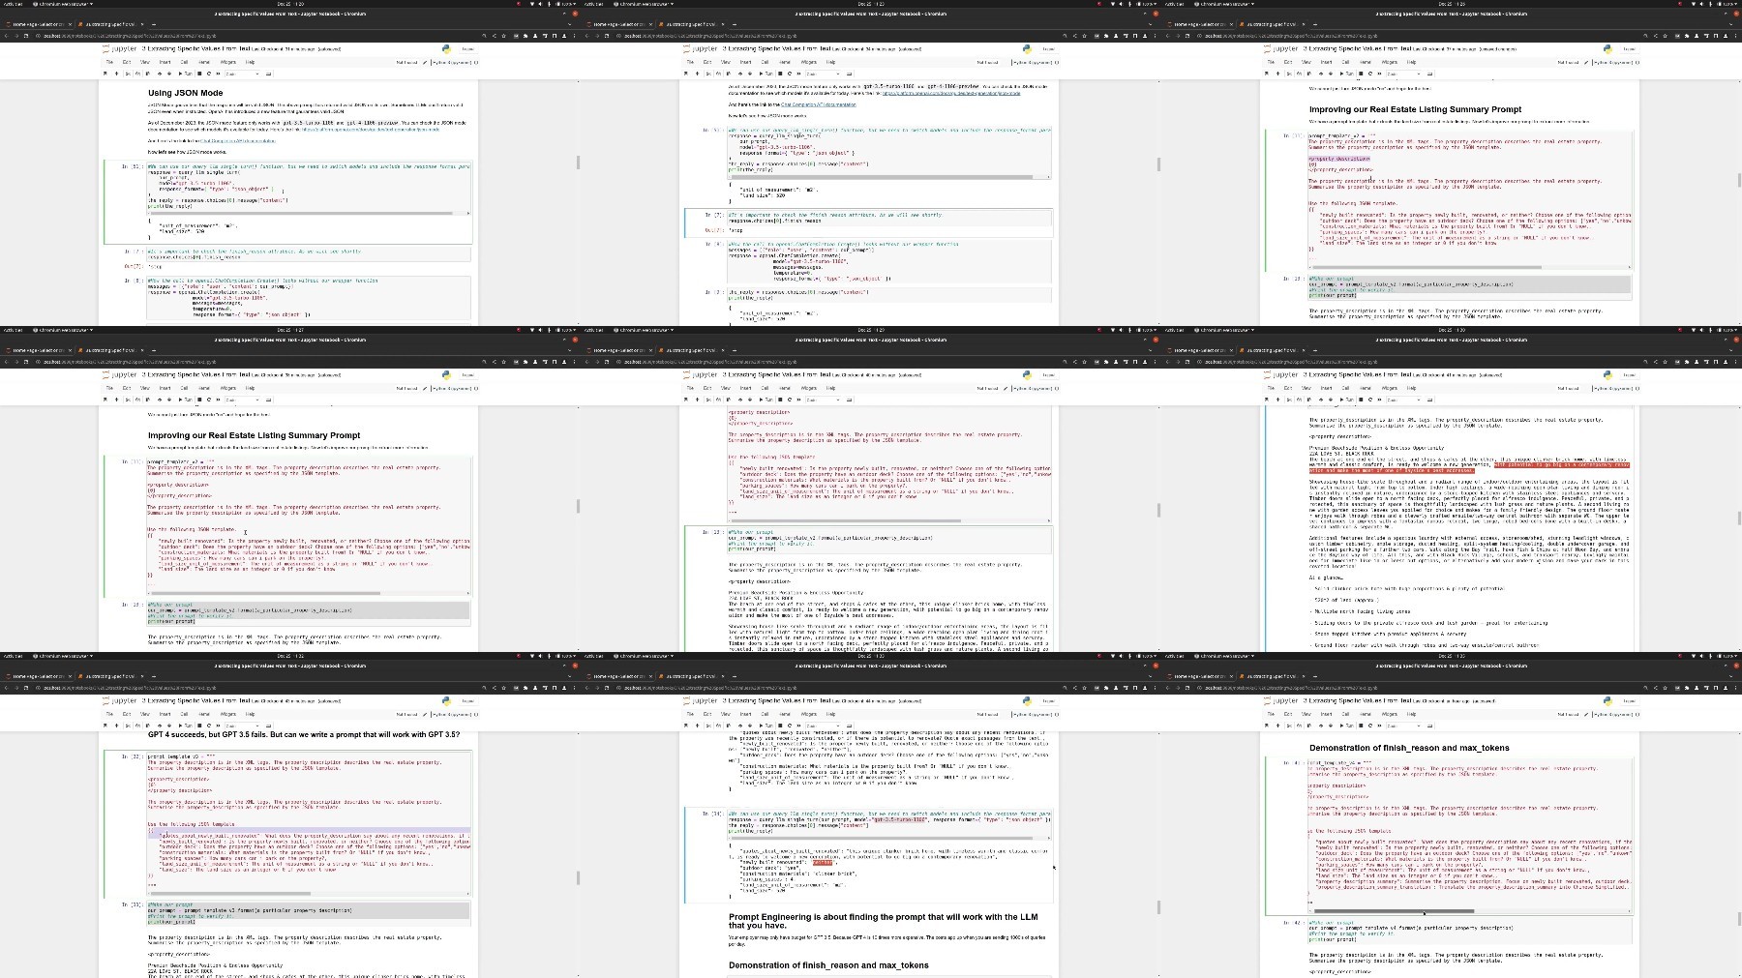Click keyboard command palette icon in 'Prompt Engineering' frame
Screen dimensions: 1742x978
[849, 726]
